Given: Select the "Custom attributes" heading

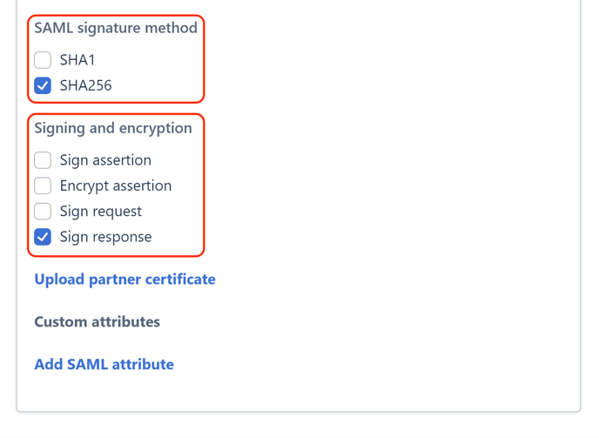Looking at the screenshot, I should pyautogui.click(x=97, y=322).
